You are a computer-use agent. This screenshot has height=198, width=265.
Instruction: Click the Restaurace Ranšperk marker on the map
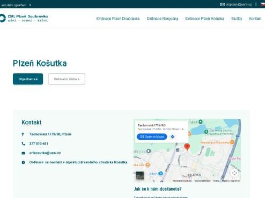click(x=232, y=142)
